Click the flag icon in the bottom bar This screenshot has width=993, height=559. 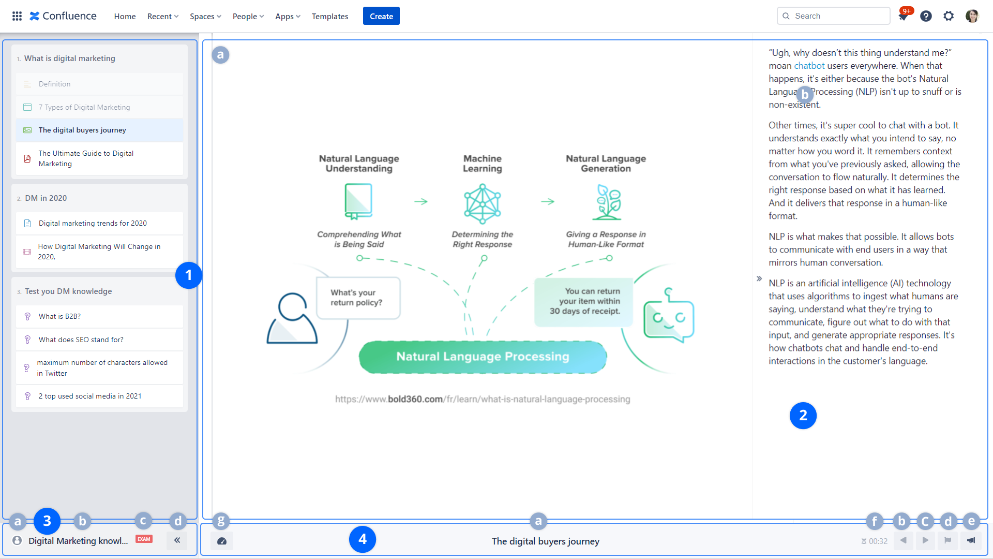[x=947, y=540]
